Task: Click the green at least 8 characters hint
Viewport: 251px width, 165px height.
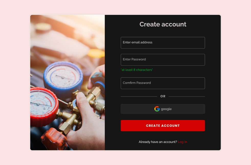Action: click(137, 70)
